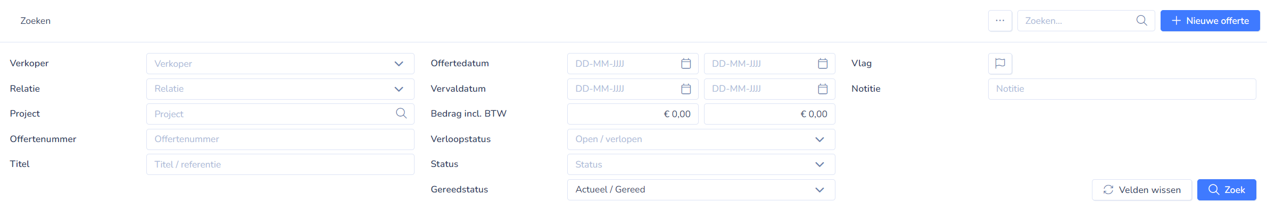Expand the Verkoper dropdown
The height and width of the screenshot is (211, 1267).
pyautogui.click(x=280, y=64)
